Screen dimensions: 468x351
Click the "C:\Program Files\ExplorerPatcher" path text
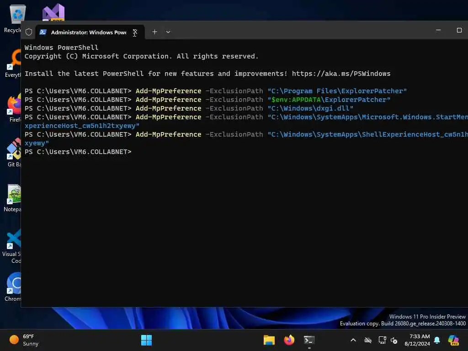point(337,91)
